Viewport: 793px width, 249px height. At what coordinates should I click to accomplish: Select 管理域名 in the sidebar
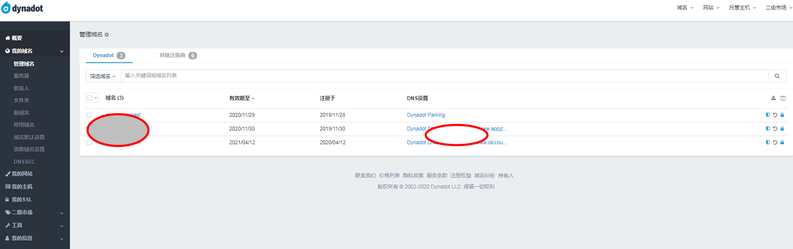24,64
